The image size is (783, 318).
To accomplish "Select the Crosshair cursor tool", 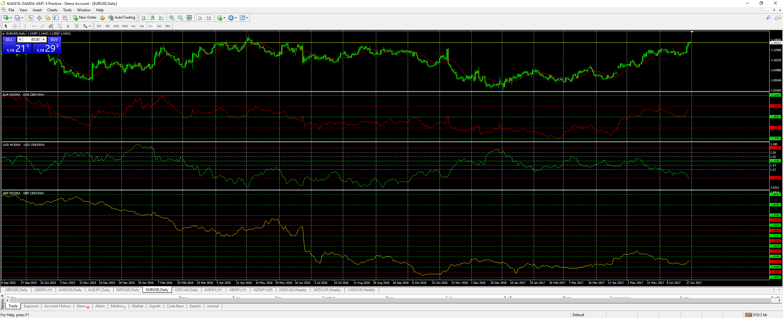I will [x=15, y=26].
